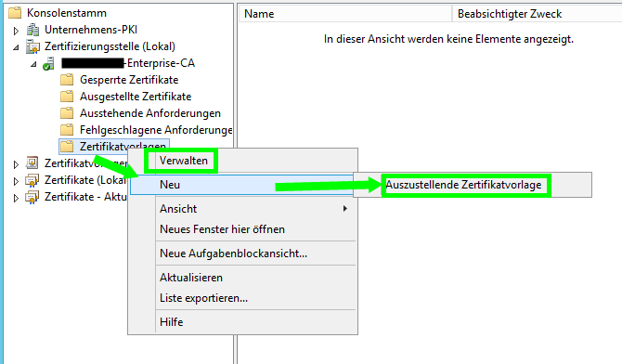
Task: Click the Konsolenstamm folder icon
Action: pos(15,13)
